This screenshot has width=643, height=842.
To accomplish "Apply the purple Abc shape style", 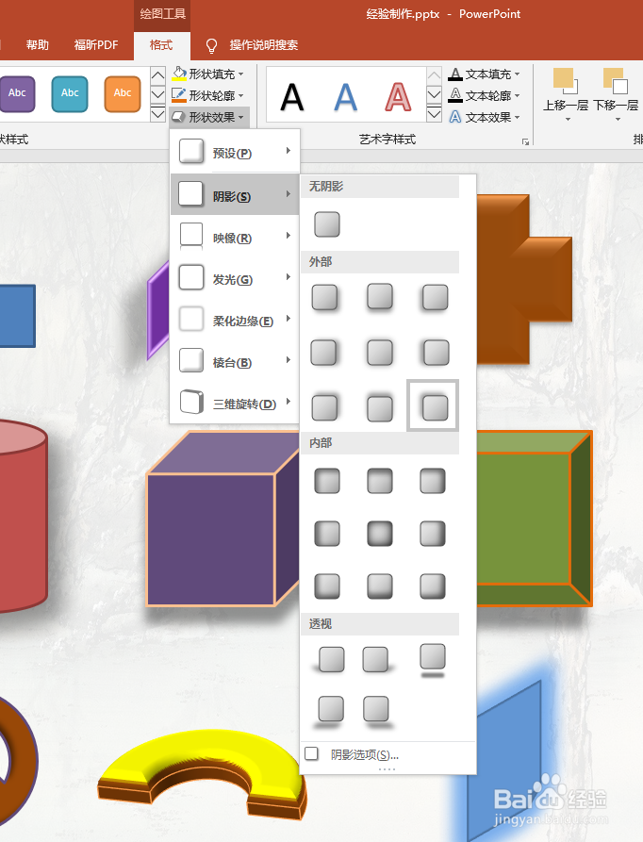I will 17,94.
